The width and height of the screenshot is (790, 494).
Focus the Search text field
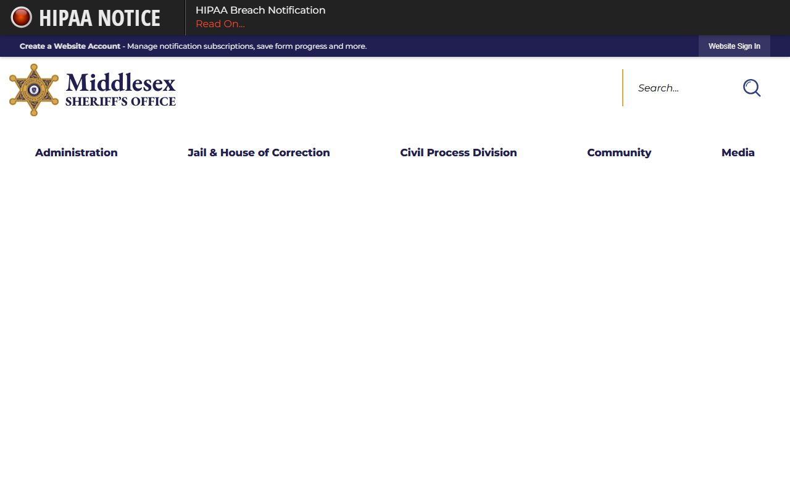click(682, 88)
